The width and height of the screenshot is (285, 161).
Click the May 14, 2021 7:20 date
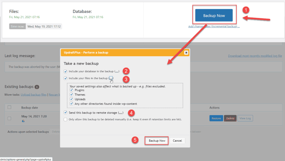tap(34, 116)
